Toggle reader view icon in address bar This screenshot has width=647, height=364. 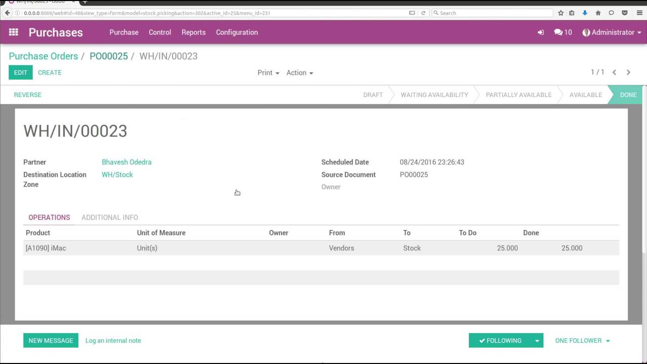[x=412, y=13]
